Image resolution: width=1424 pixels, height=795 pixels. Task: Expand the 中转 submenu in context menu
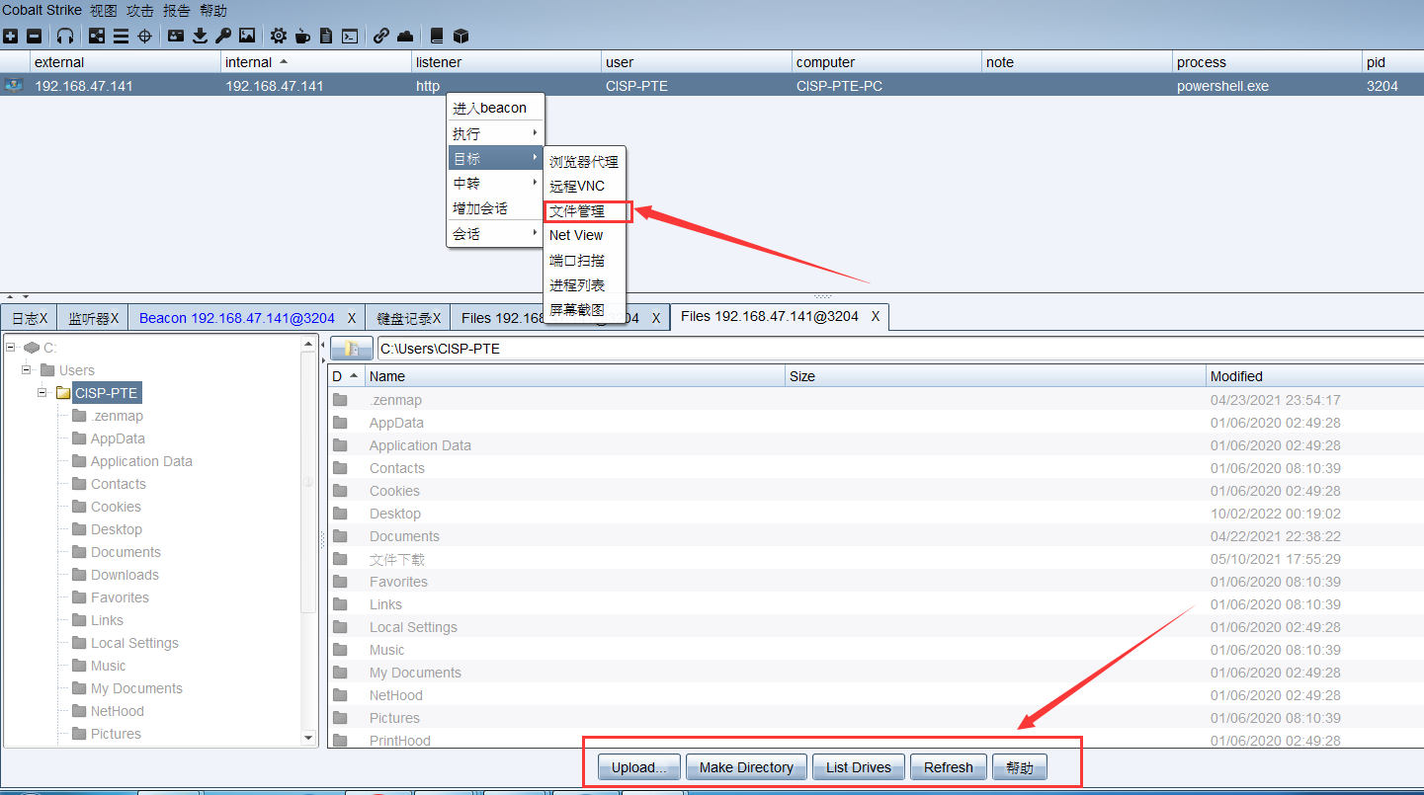pyautogui.click(x=496, y=184)
